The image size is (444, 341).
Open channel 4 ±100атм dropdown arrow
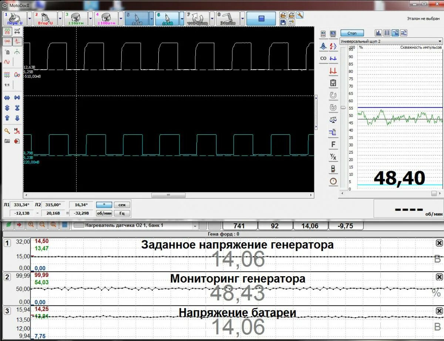coord(121,18)
